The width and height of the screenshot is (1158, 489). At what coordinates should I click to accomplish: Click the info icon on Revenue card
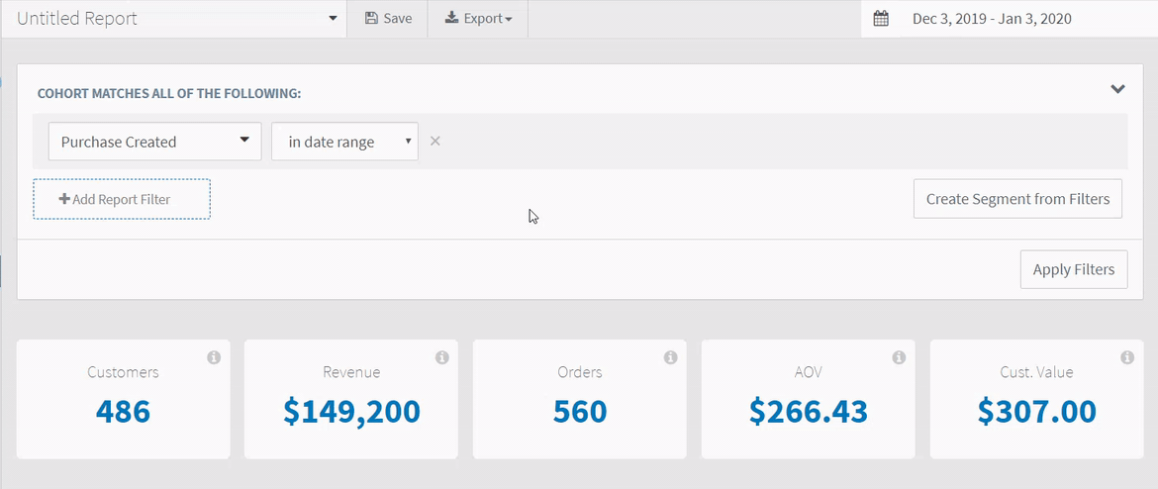pos(441,357)
